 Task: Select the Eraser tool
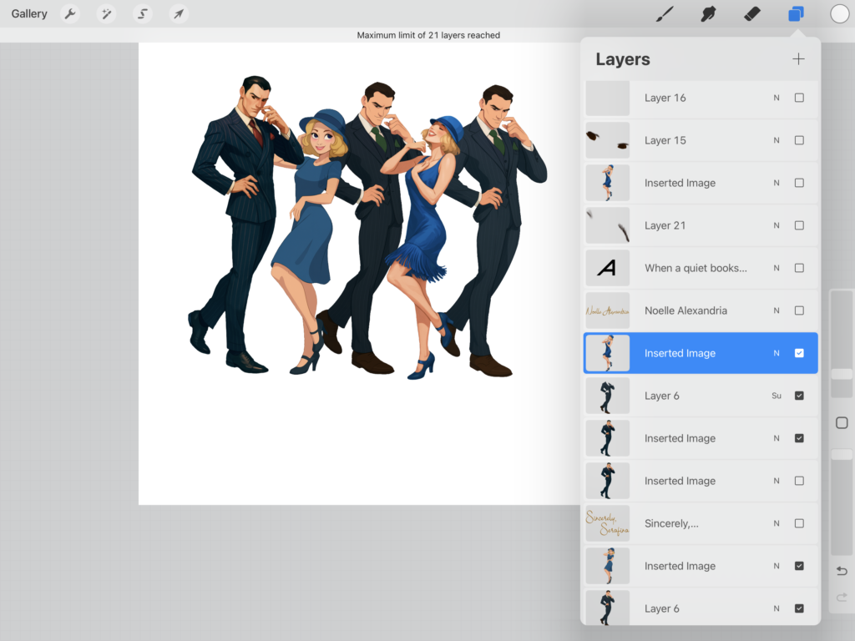point(751,14)
